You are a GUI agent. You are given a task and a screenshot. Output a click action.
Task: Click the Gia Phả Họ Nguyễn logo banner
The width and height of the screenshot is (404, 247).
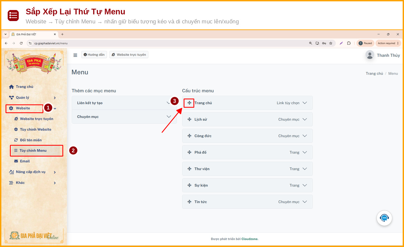click(34, 63)
